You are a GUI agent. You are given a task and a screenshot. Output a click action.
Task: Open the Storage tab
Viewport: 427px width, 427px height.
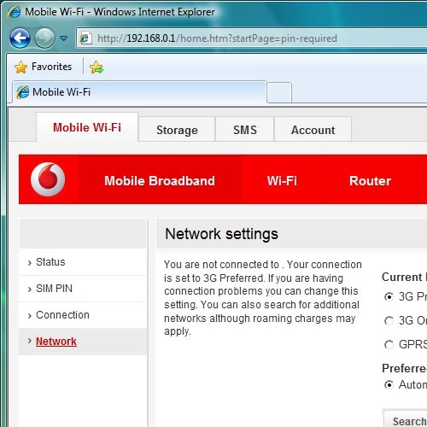(177, 130)
